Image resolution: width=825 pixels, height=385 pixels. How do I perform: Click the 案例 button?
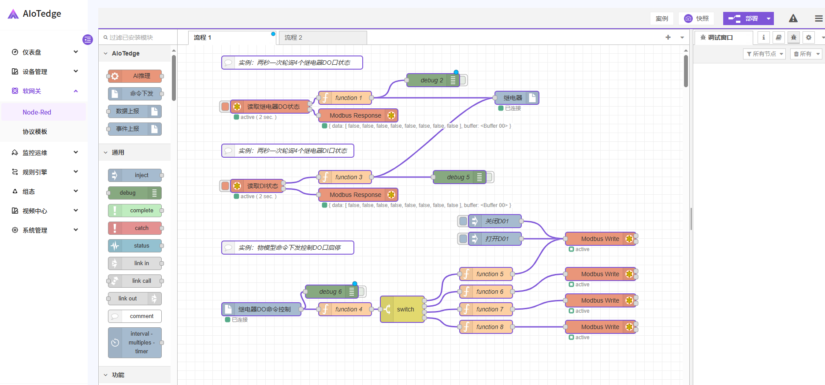[661, 19]
